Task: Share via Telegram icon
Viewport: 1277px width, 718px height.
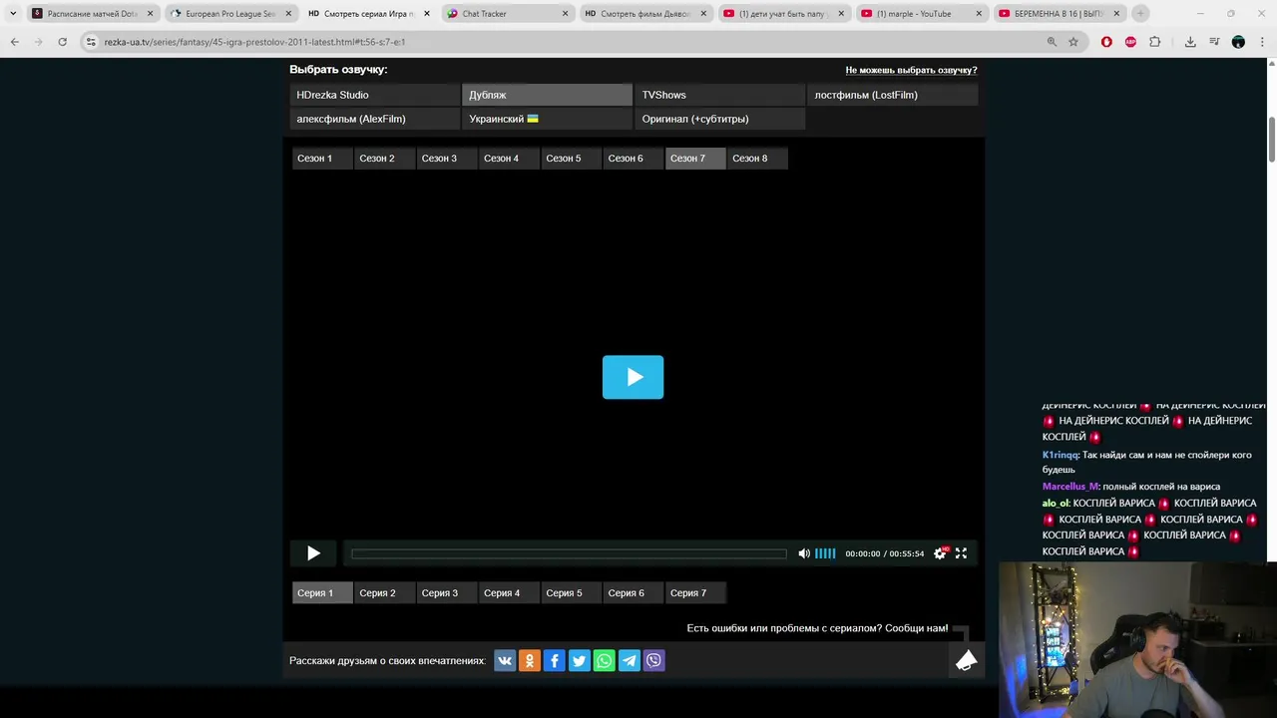Action: pos(630,660)
